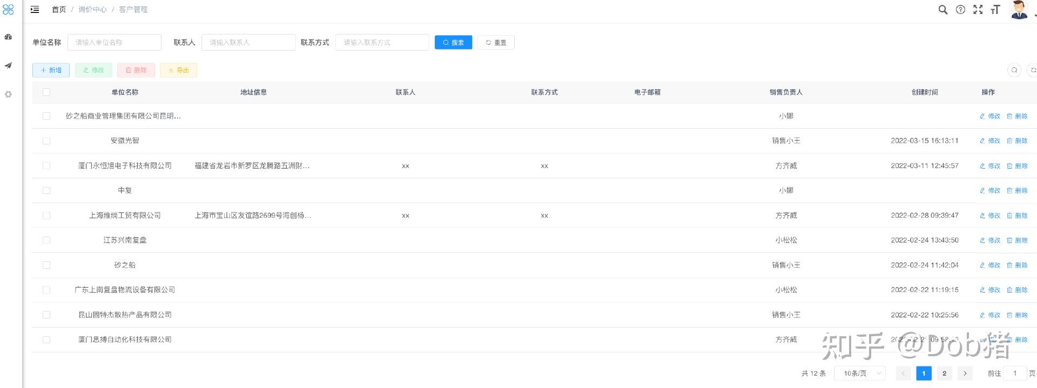Toggle fullscreen mode icon

point(978,10)
